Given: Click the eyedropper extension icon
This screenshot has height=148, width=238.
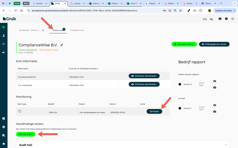Looking at the screenshot, I should pyautogui.click(x=189, y=11).
